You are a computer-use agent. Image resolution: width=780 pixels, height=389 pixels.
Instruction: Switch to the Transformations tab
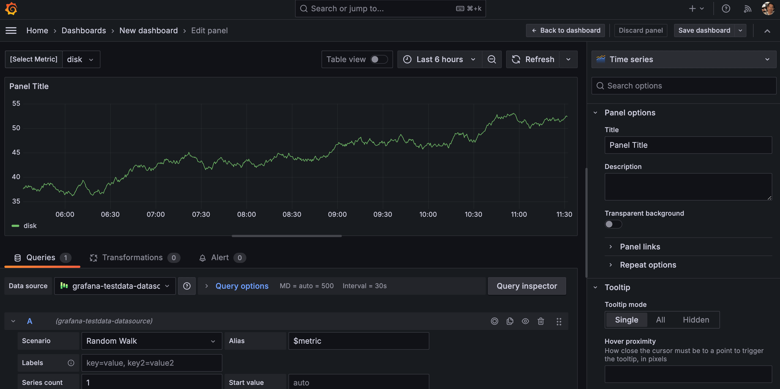coord(132,257)
